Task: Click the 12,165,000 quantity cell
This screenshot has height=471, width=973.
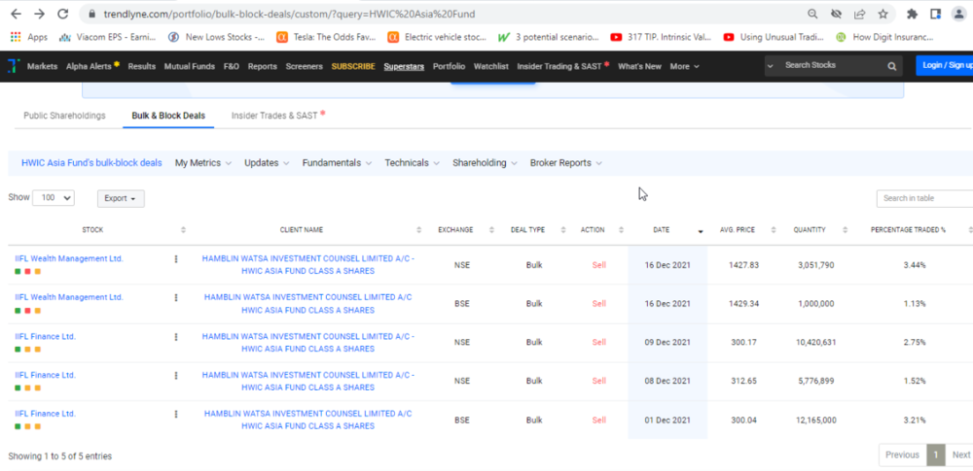Action: click(x=816, y=421)
